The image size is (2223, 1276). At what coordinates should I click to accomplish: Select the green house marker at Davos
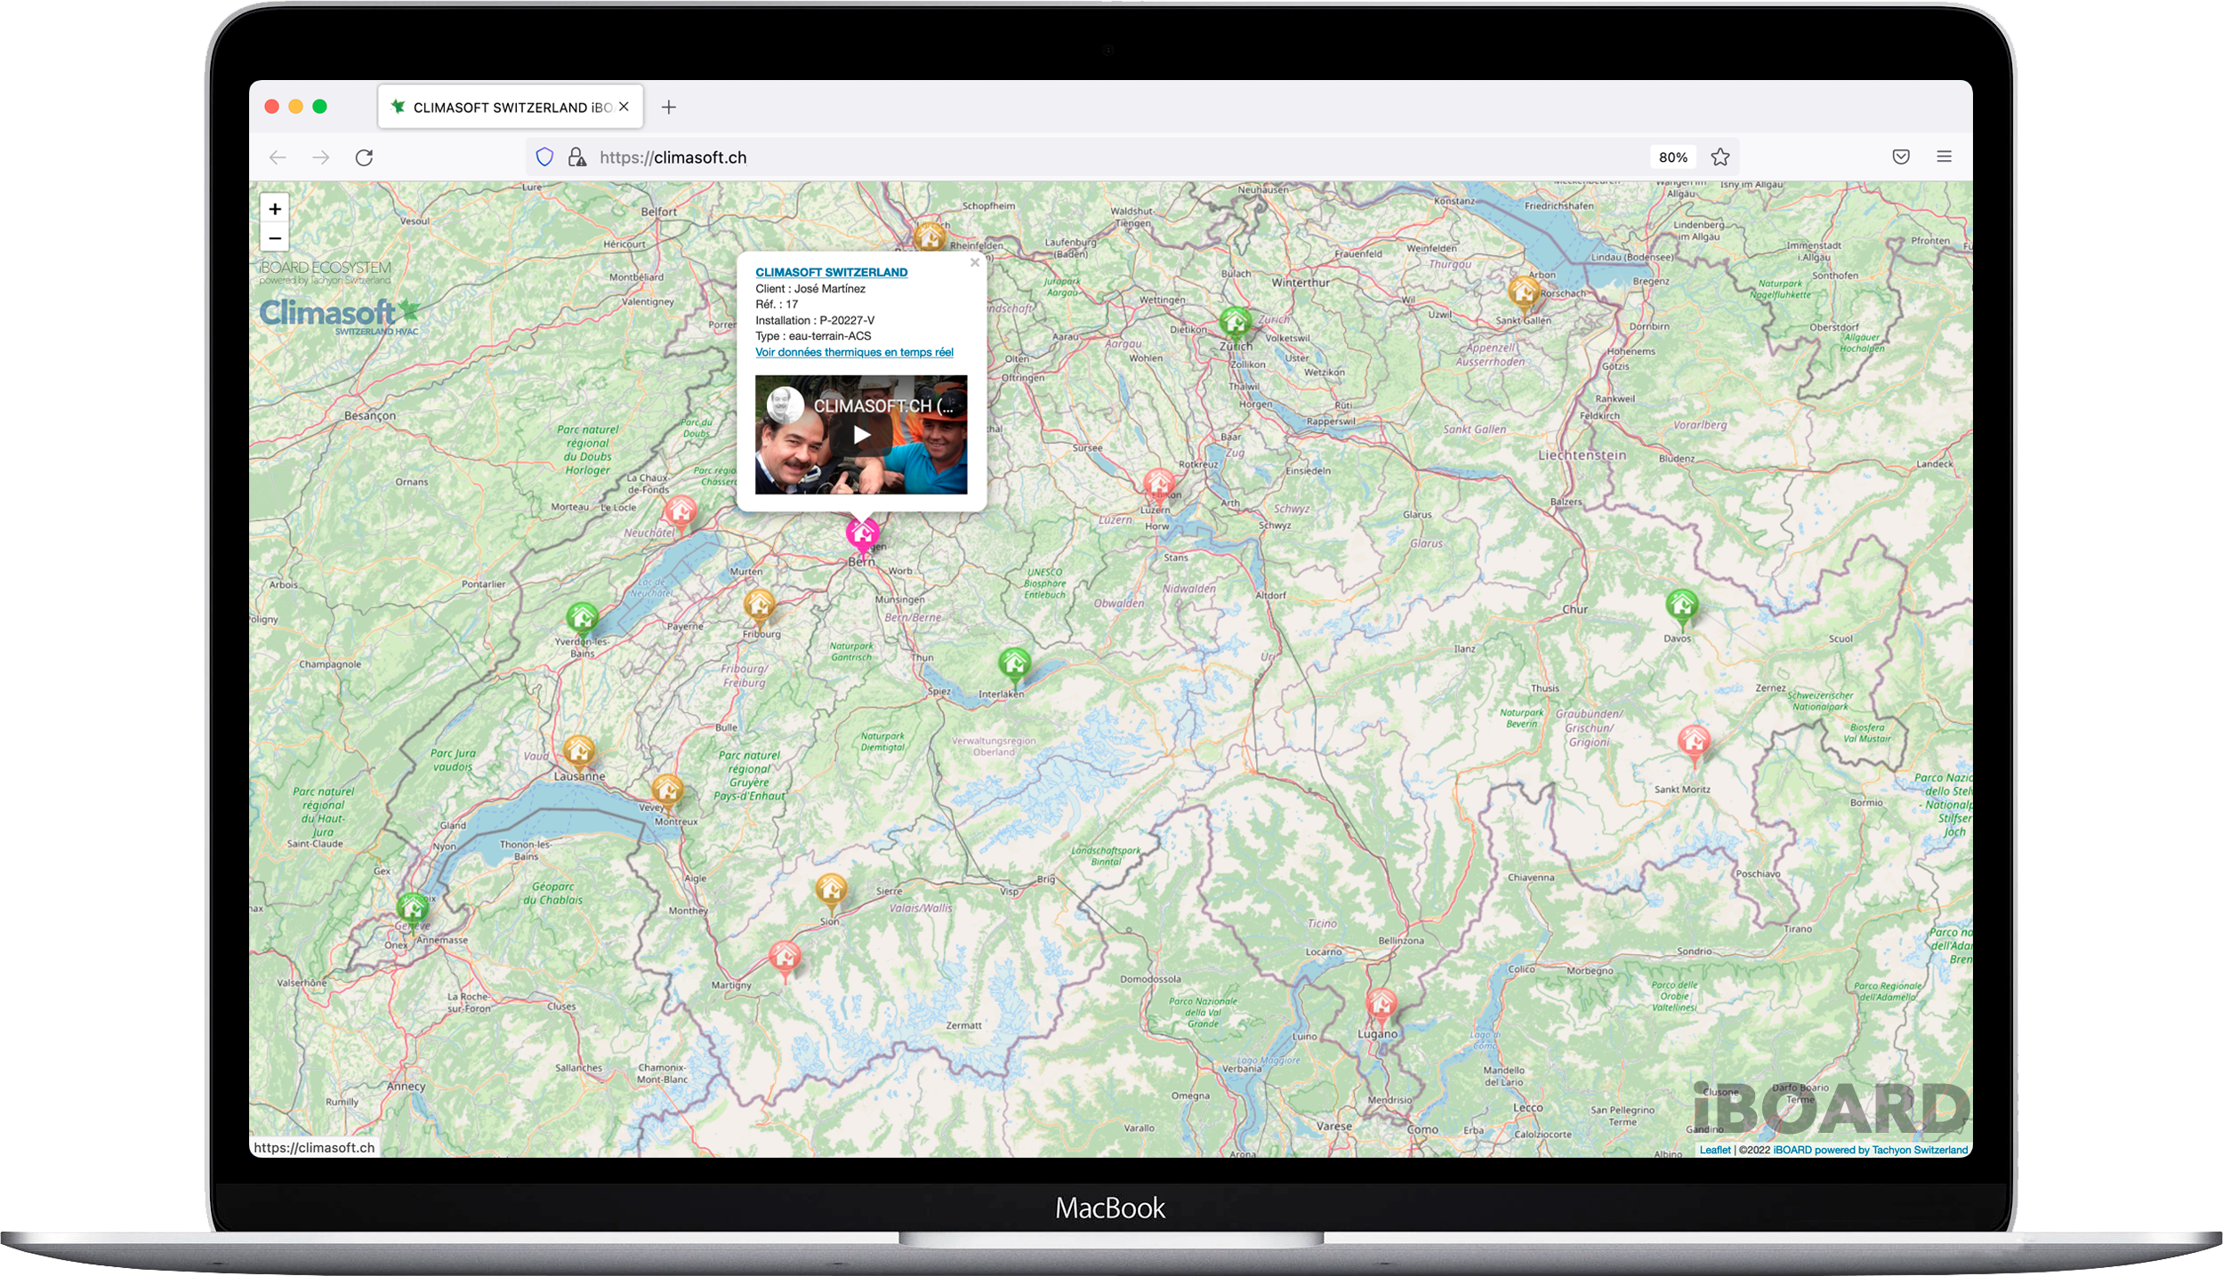click(1681, 606)
